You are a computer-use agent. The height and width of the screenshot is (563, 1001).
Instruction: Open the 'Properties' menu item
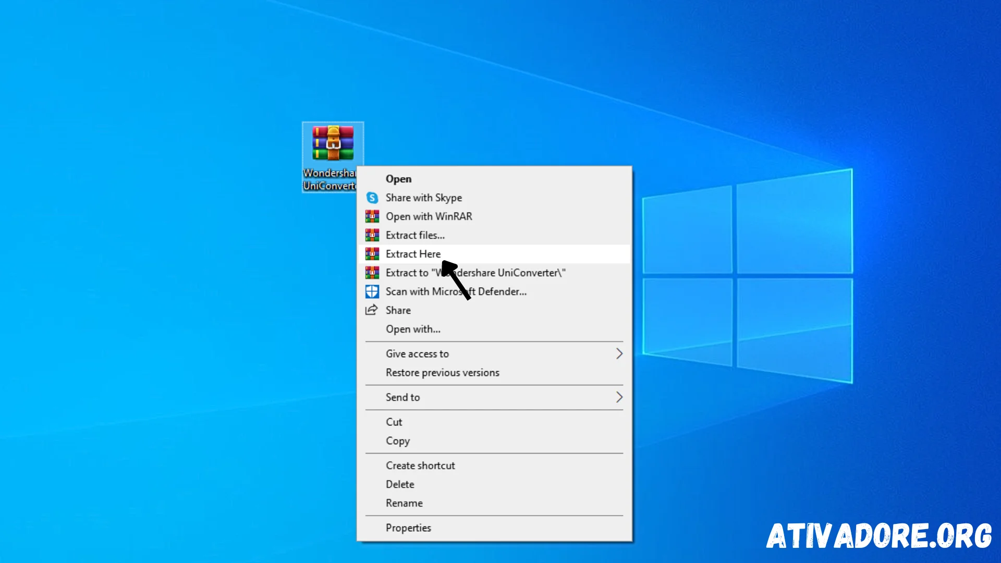408,527
